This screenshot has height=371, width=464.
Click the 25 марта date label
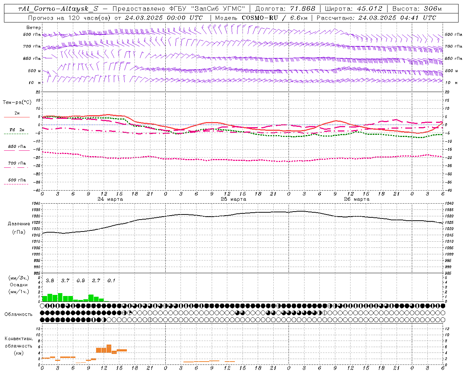pyautogui.click(x=233, y=199)
